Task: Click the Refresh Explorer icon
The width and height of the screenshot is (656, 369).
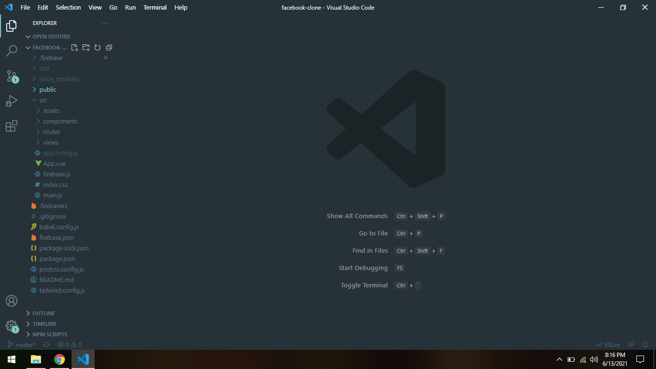Action: (97, 48)
